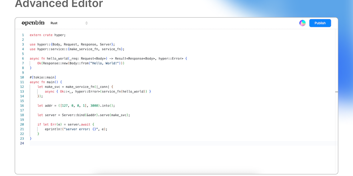Click line number 16 in the gutter
The width and height of the screenshot is (353, 176).
click(x=22, y=106)
